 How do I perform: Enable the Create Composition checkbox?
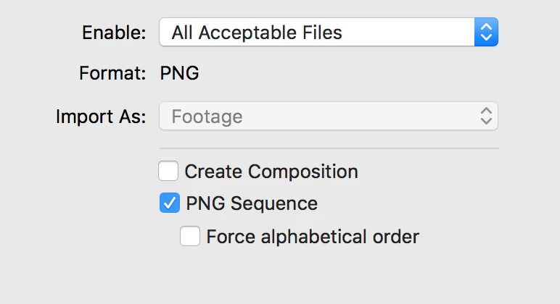pyautogui.click(x=168, y=172)
